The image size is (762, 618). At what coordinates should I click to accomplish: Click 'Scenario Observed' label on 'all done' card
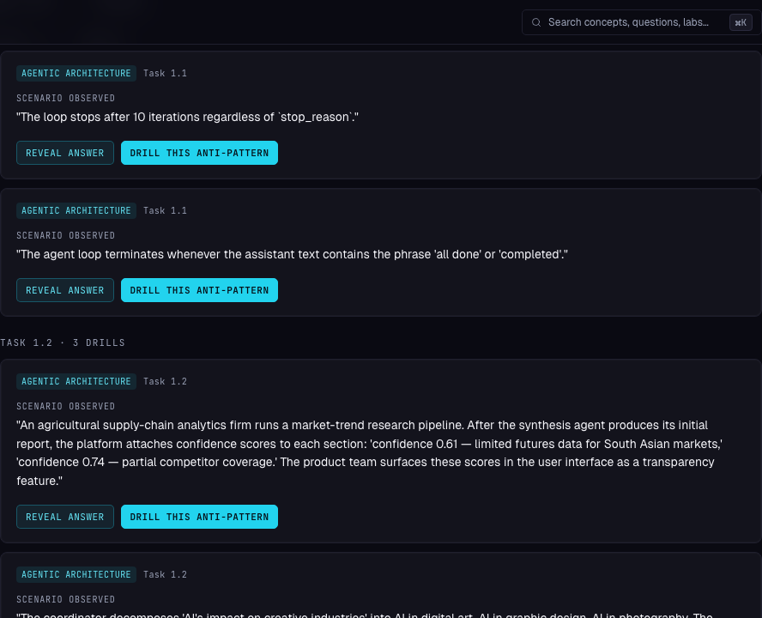tap(65, 235)
